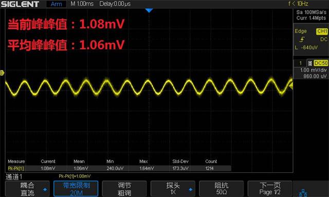Select the Pk-Pk[1] measurement row label
Image resolution: width=329 pixels, height=197 pixels.
tap(16, 168)
